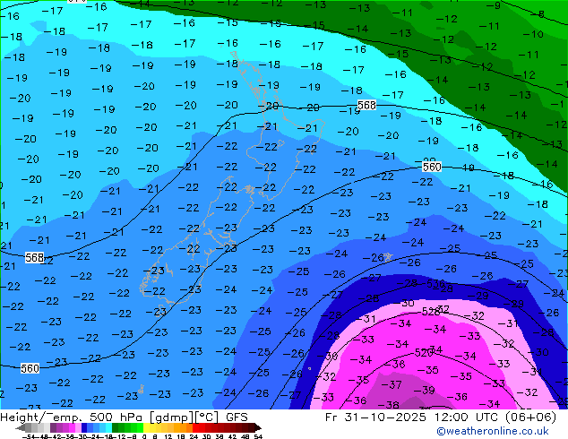Click the 560 contour label on the right
The image size is (568, 439).
432,167
